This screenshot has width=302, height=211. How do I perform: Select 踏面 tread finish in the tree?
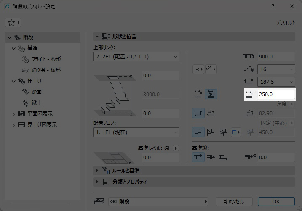click(x=36, y=92)
